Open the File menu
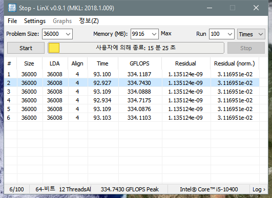The width and height of the screenshot is (272, 198). tap(12, 21)
